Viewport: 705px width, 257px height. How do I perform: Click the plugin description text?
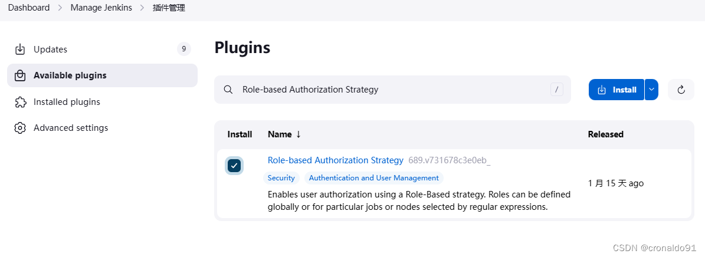pos(419,201)
